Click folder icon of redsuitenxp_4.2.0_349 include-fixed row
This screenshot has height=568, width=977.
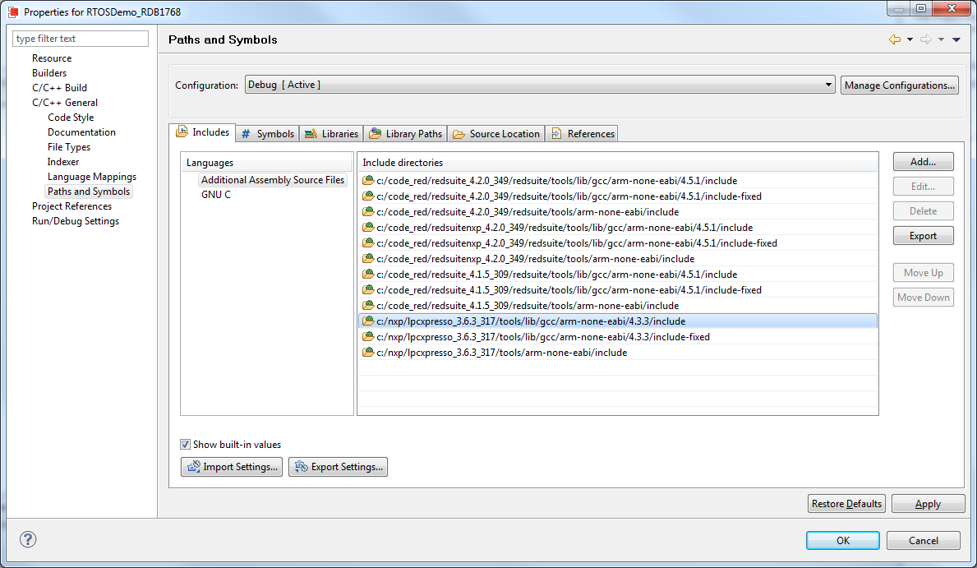[368, 242]
